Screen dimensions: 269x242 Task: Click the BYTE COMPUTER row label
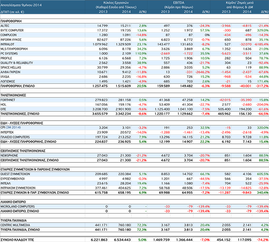coord(12,30)
